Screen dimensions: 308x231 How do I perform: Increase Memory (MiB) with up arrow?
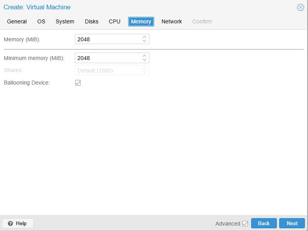click(144, 37)
